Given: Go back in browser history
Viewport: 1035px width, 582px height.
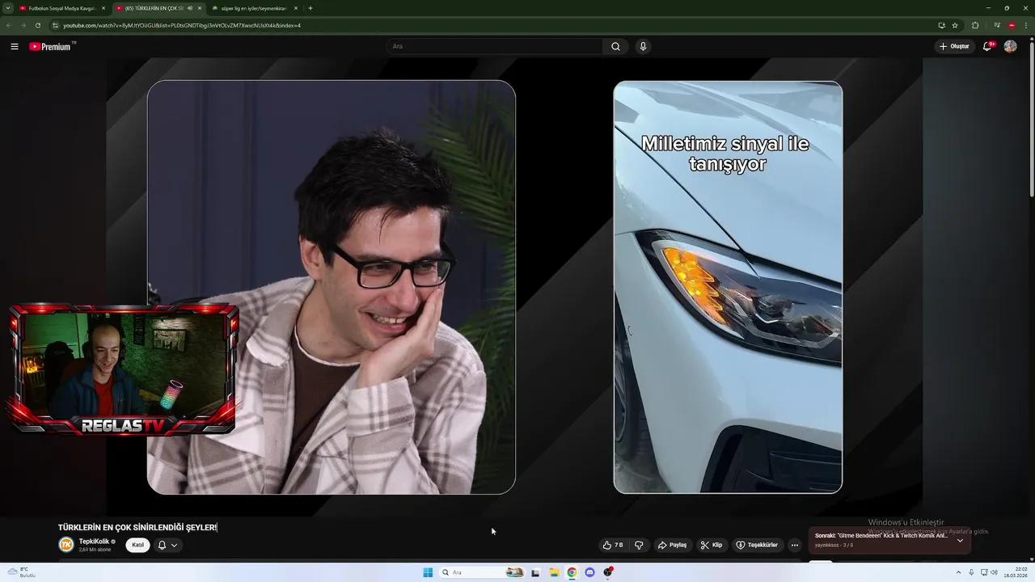Looking at the screenshot, I should click(x=9, y=25).
